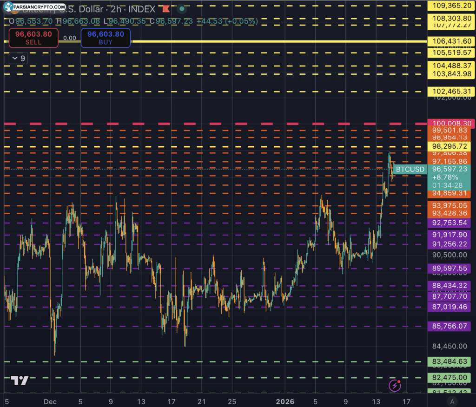Image resolution: width=476 pixels, height=407 pixels.
Task: Select the purple 87,019.46 price label
Action: (x=450, y=307)
